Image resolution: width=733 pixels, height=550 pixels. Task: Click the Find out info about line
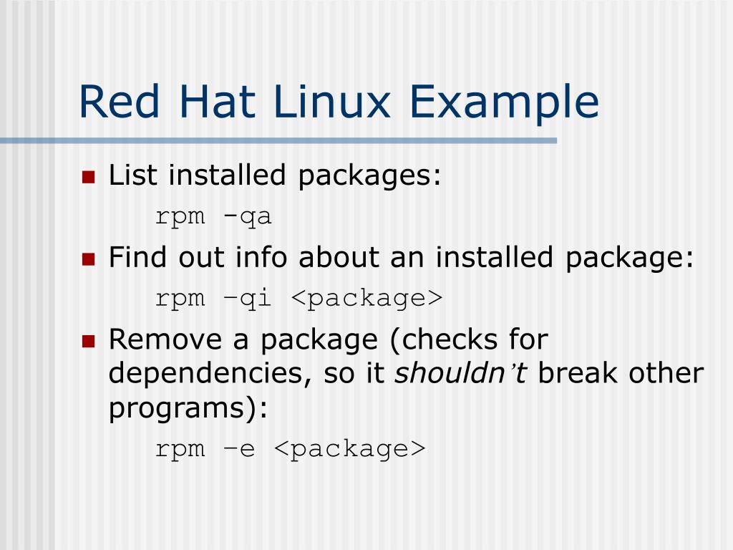pos(402,258)
